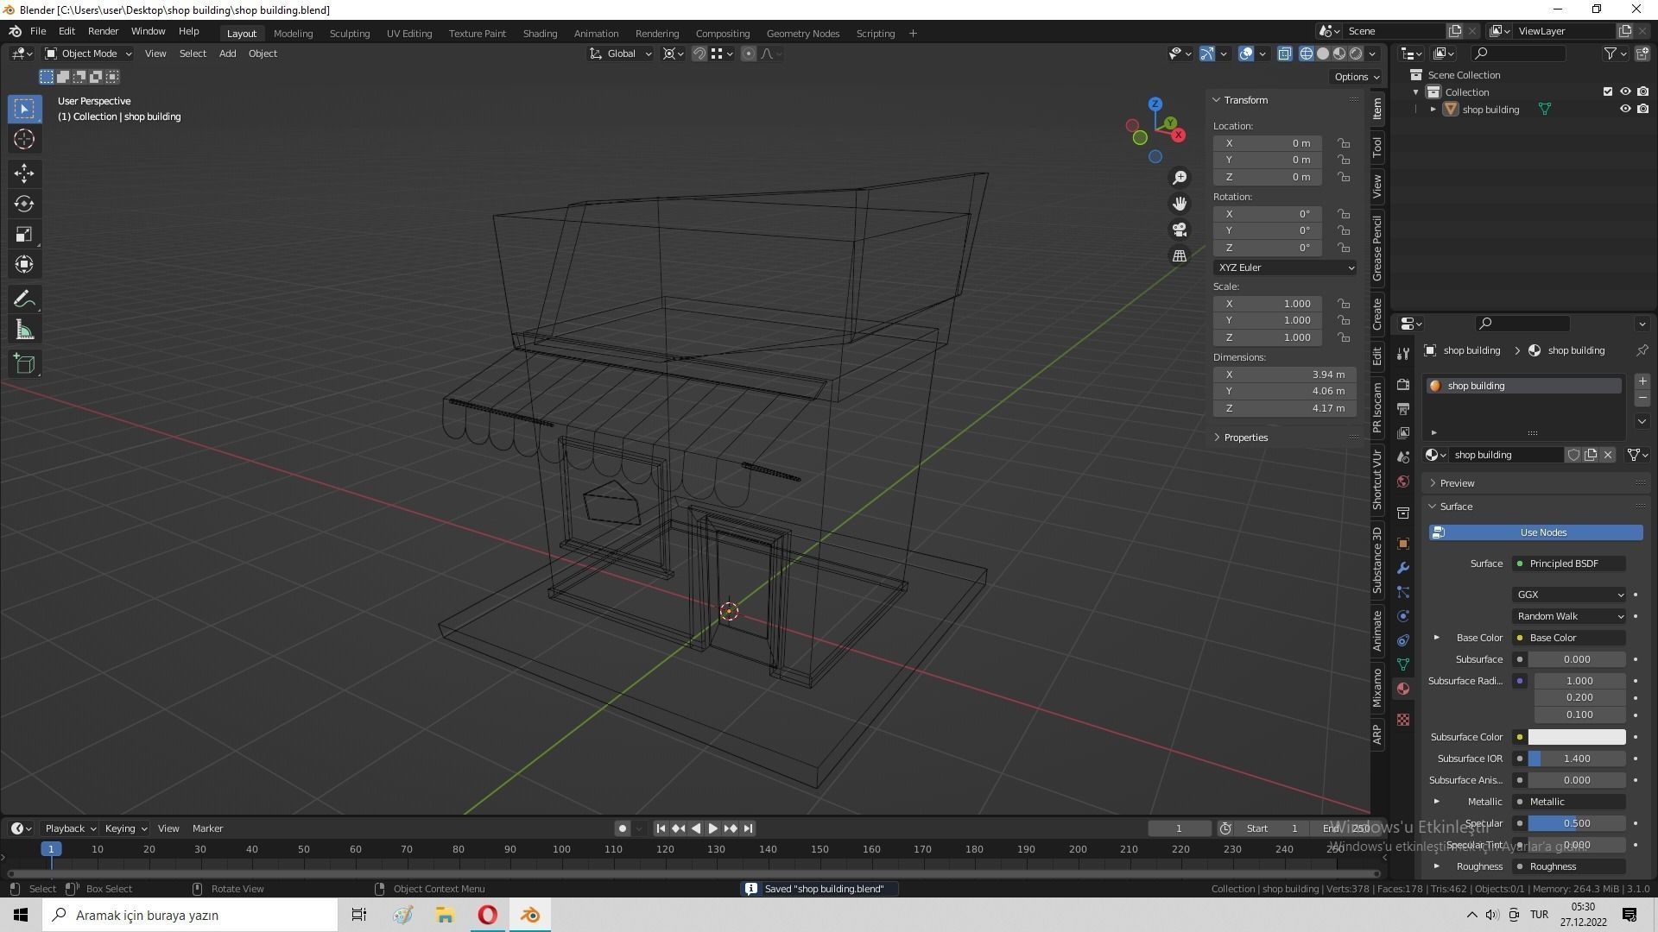Open the Object Data properties tab
Viewport: 1658px width, 932px height.
pos(1403,664)
